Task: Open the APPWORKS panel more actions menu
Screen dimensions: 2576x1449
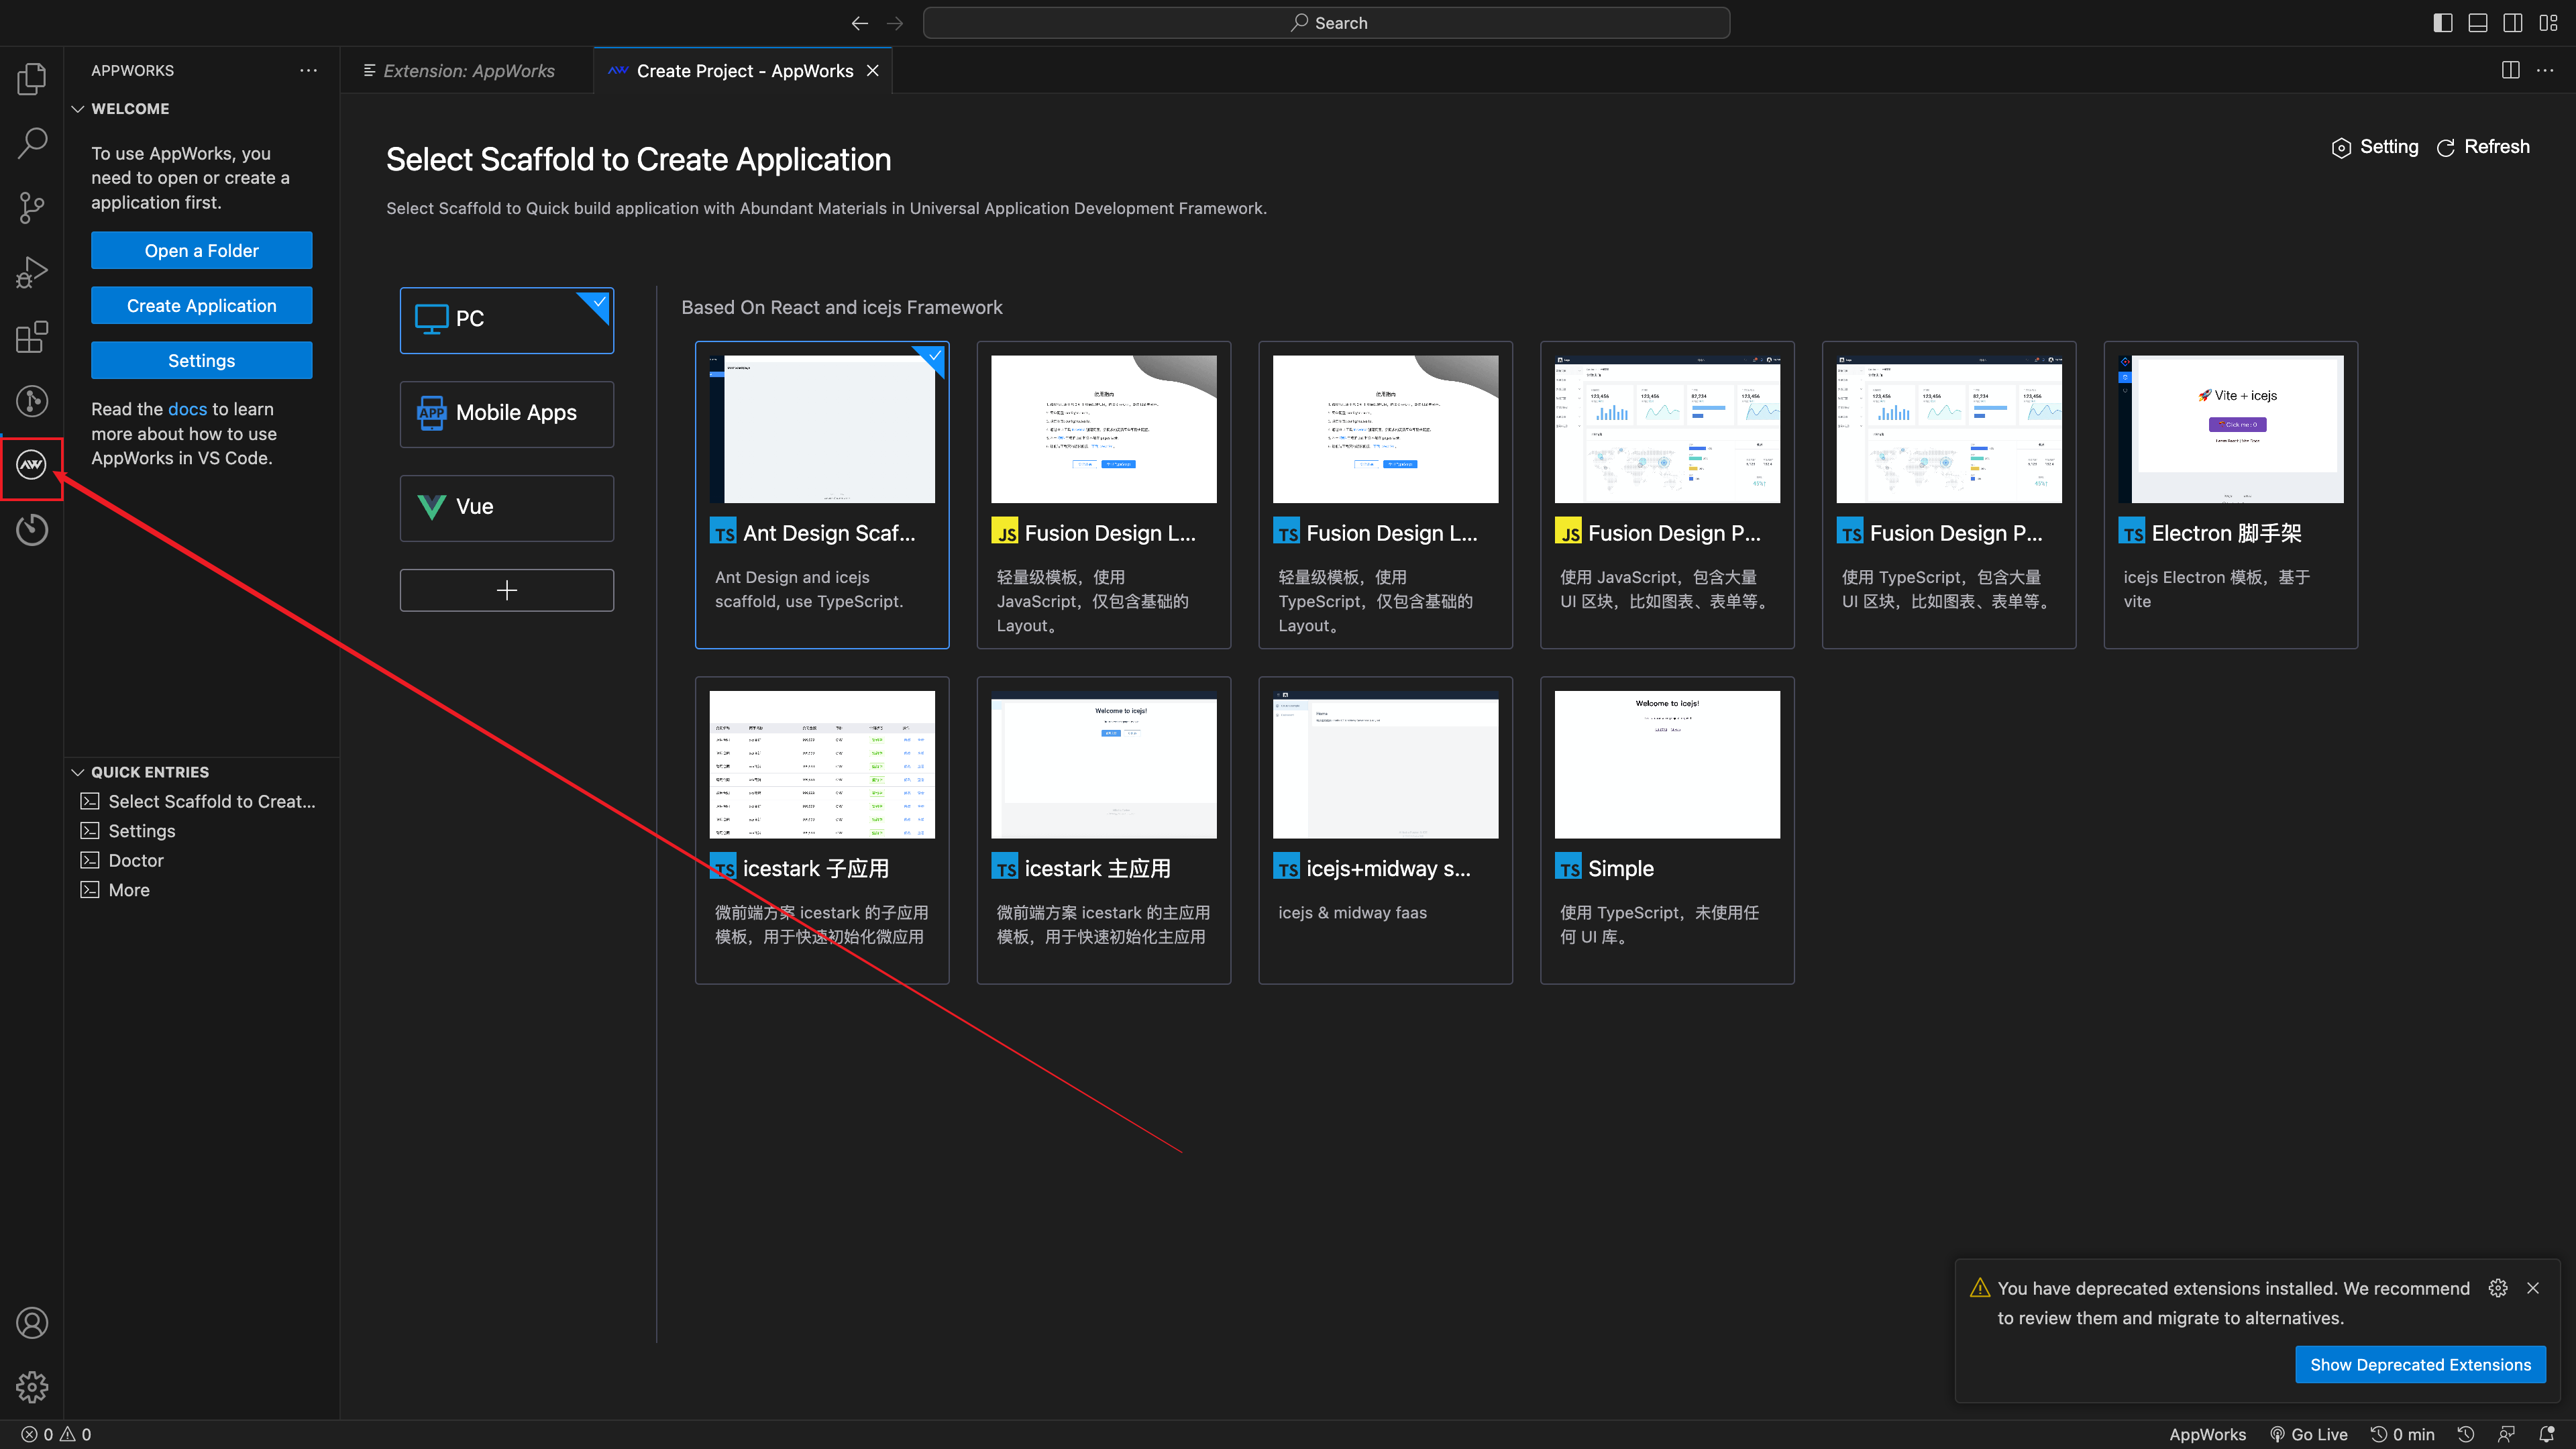Action: [x=308, y=70]
